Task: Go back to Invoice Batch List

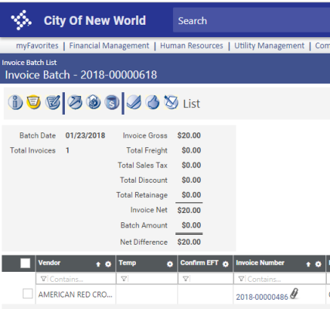Action: click(29, 63)
